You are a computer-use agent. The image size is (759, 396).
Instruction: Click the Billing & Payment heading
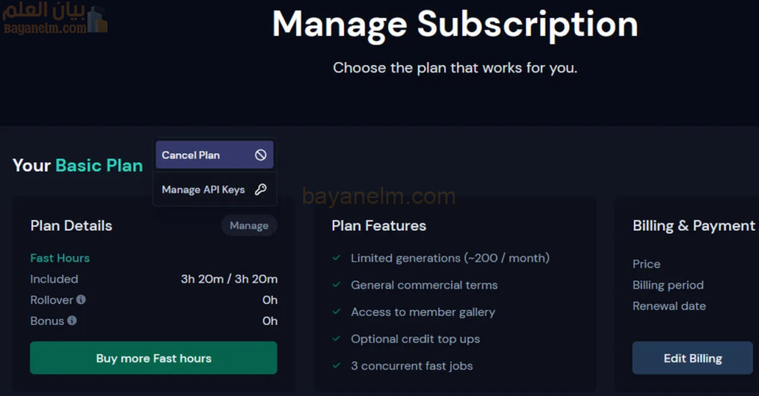click(694, 225)
